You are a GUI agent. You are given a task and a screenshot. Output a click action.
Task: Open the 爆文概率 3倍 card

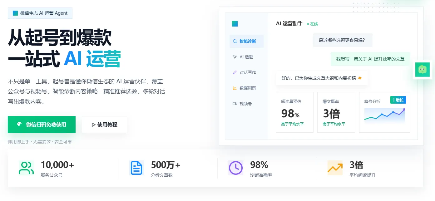336,112
